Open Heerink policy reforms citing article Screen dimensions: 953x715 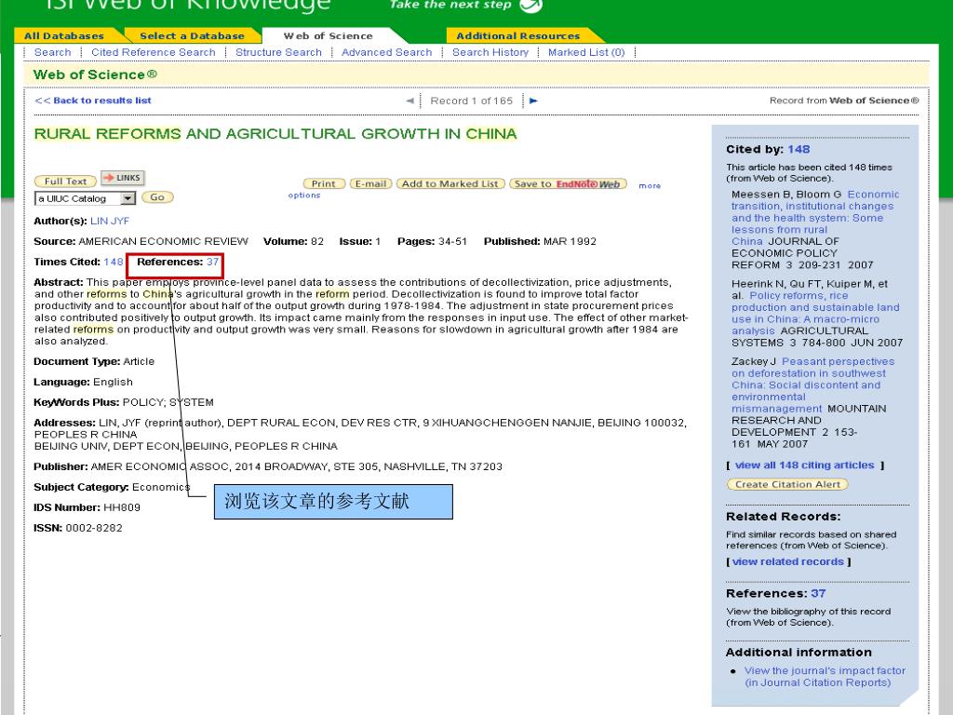coord(815,313)
